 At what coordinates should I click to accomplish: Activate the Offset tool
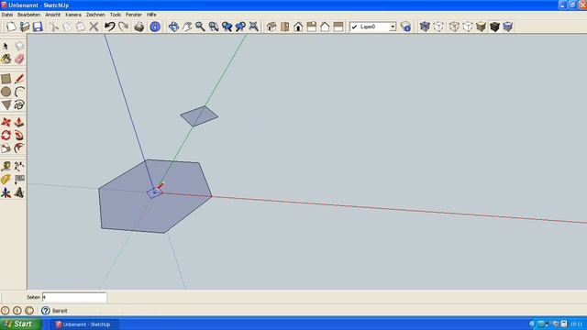19,148
